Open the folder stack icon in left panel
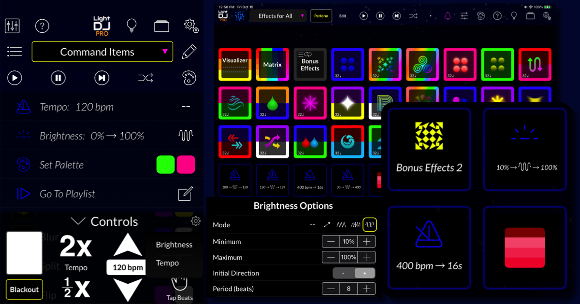Screen dimensions: 580x304 click(162, 26)
